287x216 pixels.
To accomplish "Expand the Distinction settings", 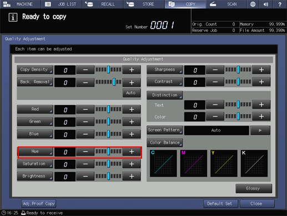I will pyautogui.click(x=165, y=95).
